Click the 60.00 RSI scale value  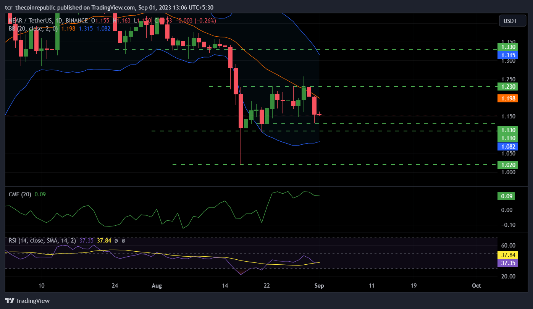pyautogui.click(x=509, y=245)
